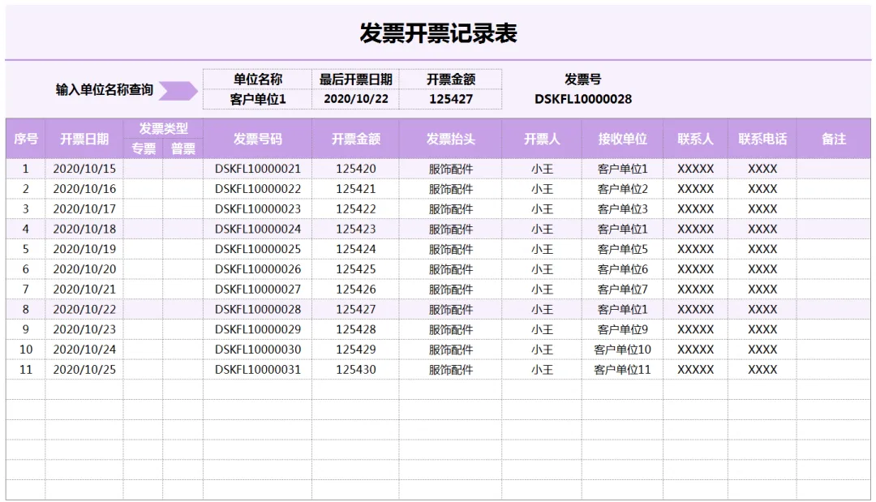Select date cell 2020/10/23
This screenshot has height=502, width=876.
(x=84, y=329)
